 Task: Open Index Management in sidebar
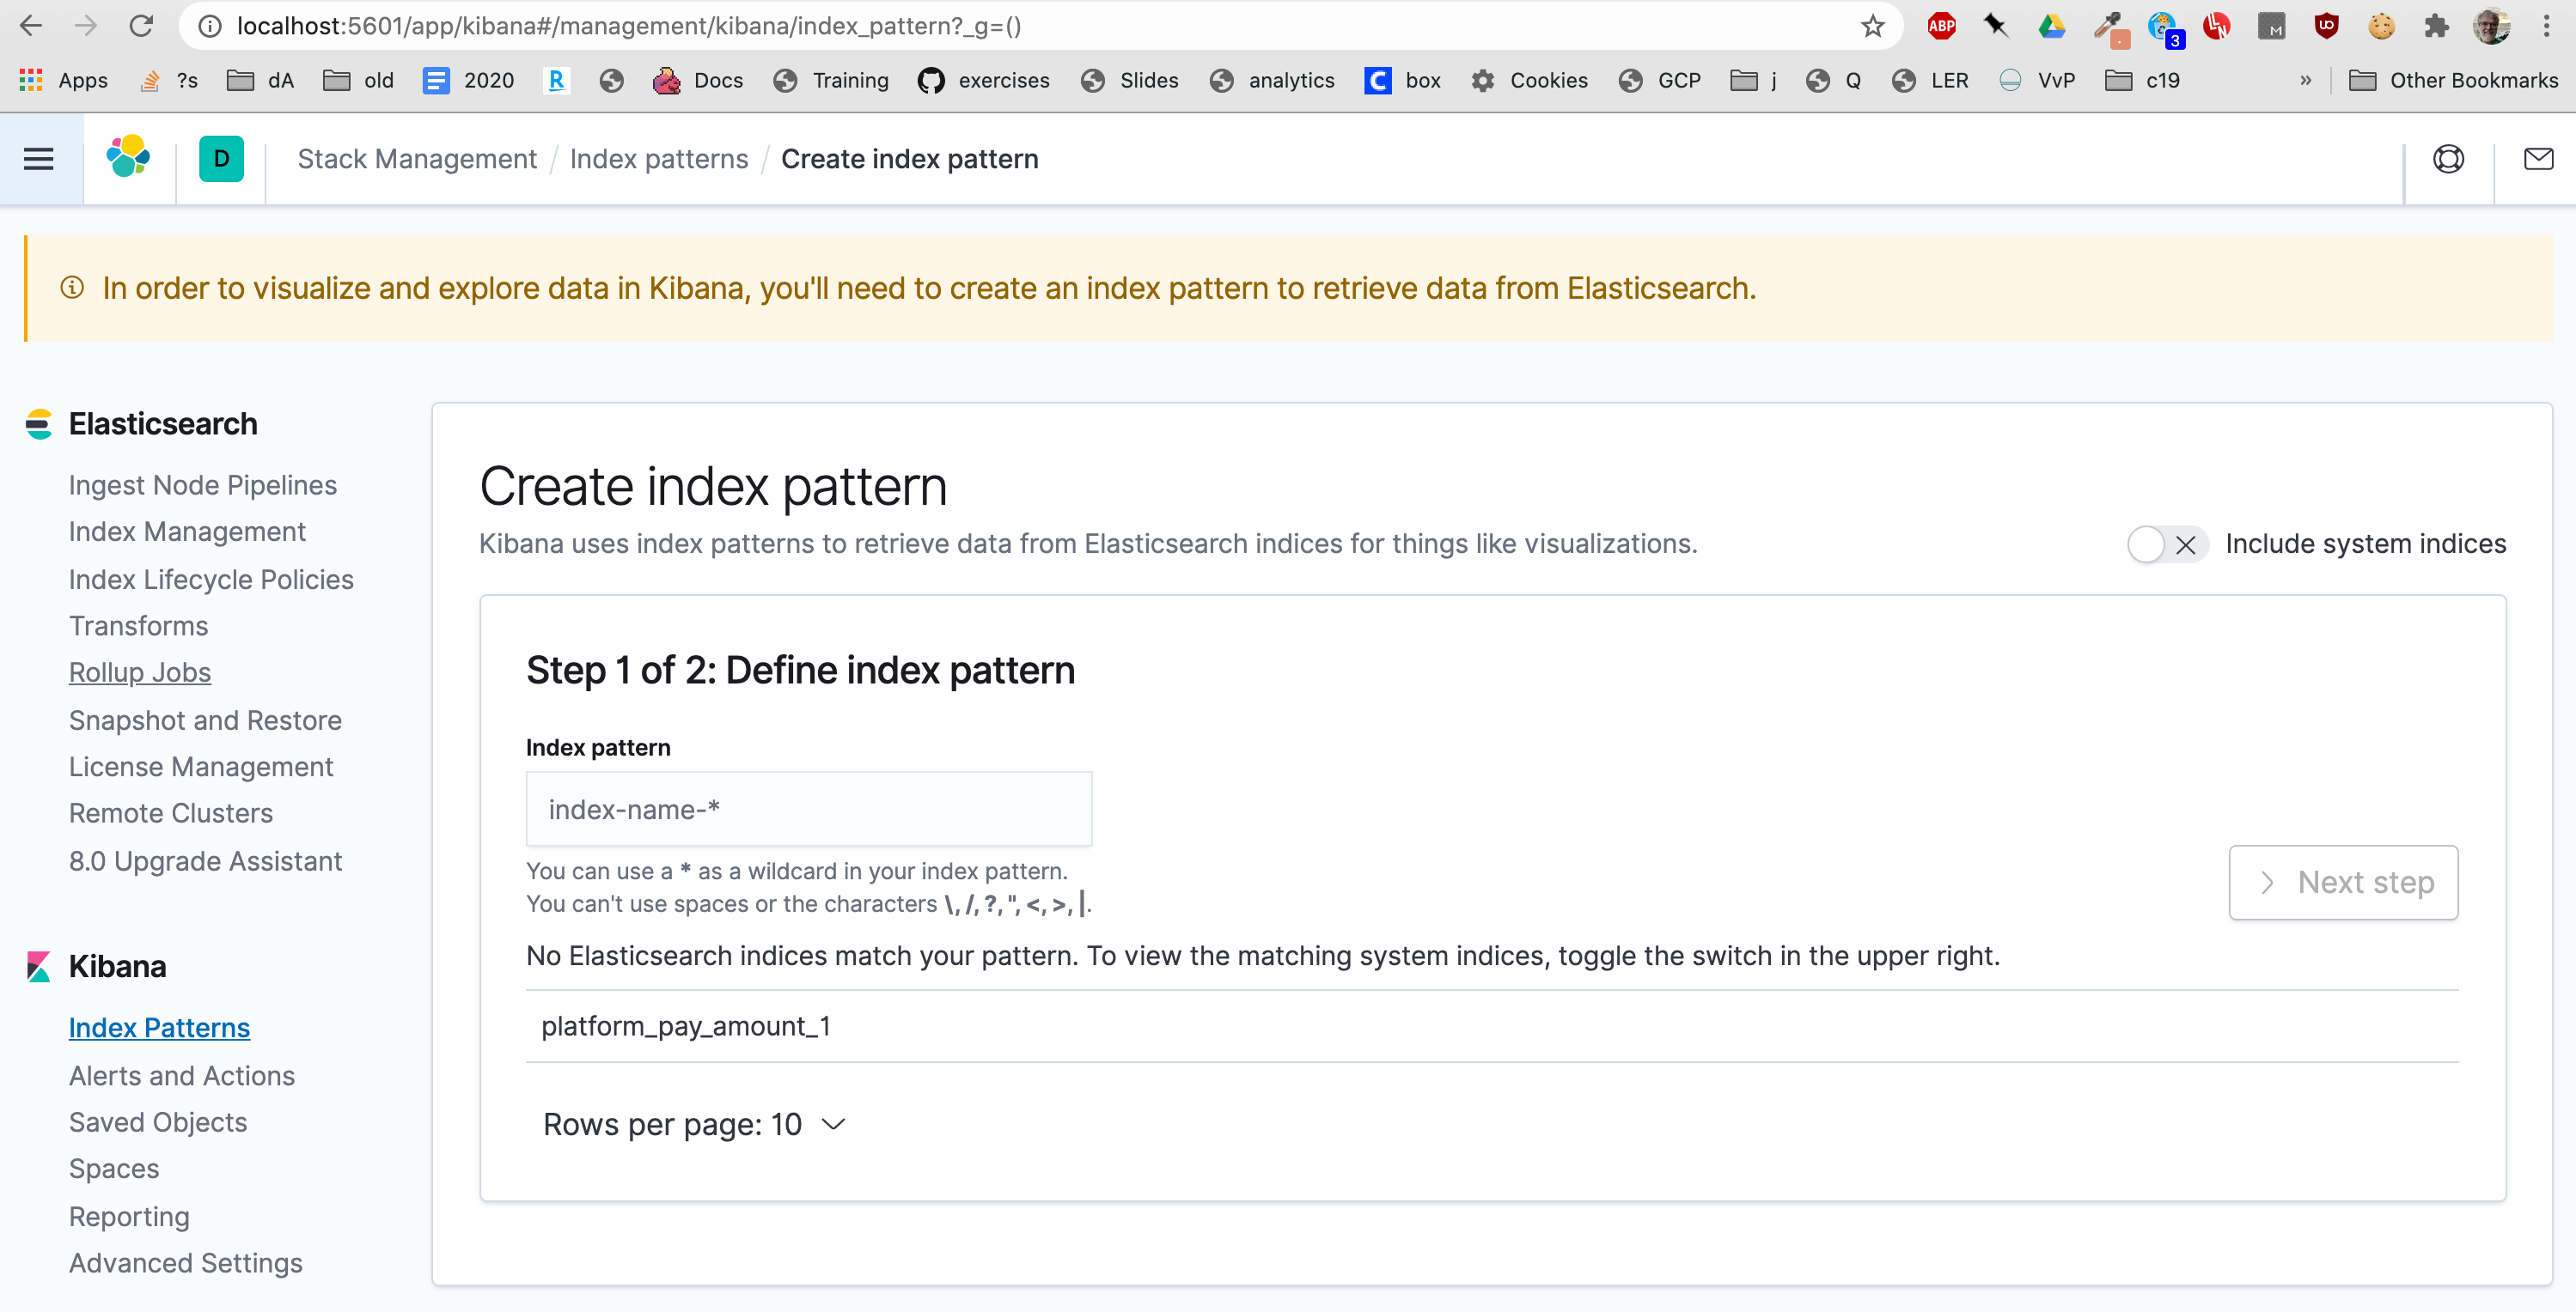click(187, 531)
